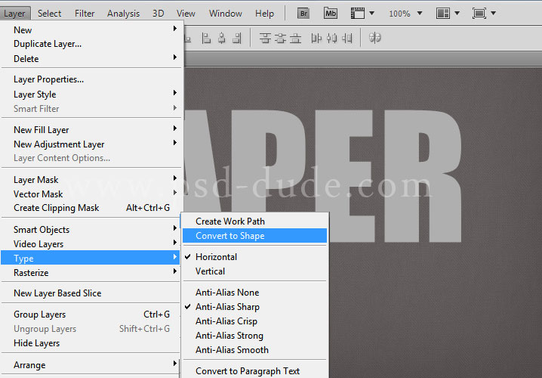
Task: Click the Distribute Left Edges icon
Action: pos(316,38)
